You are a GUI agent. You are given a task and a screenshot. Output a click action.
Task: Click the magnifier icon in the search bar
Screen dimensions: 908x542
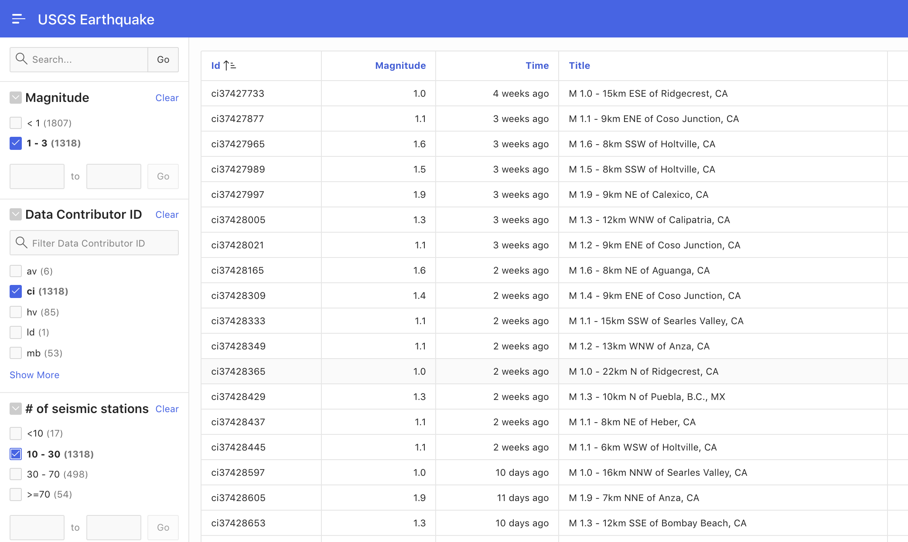tap(21, 59)
